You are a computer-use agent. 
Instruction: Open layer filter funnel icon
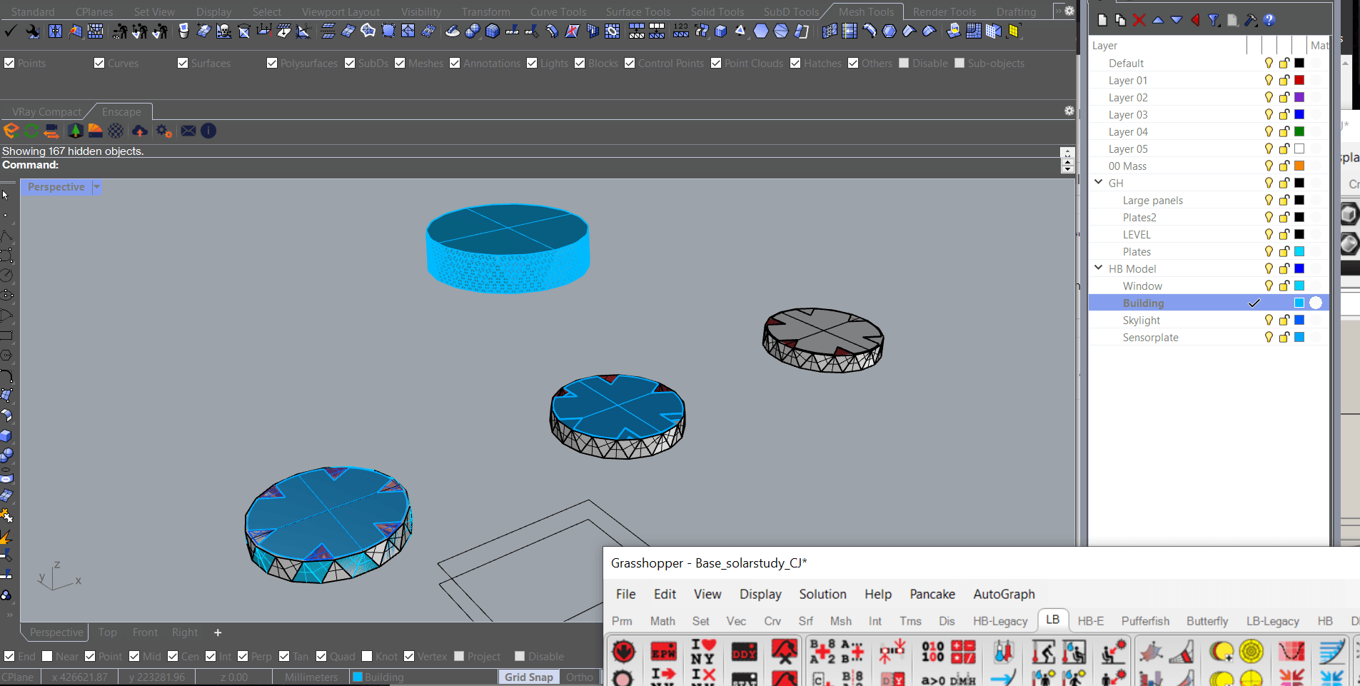click(1214, 20)
